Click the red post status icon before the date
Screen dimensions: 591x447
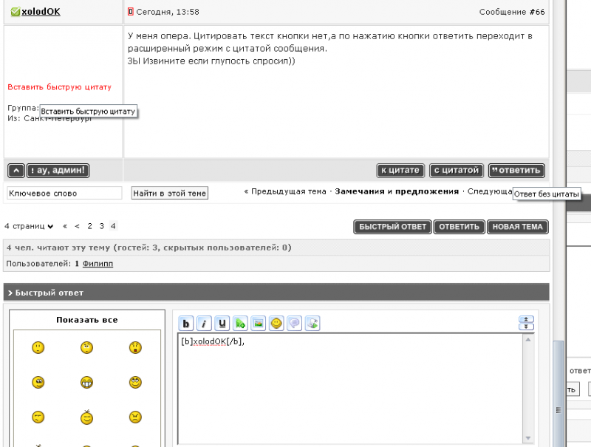(131, 12)
